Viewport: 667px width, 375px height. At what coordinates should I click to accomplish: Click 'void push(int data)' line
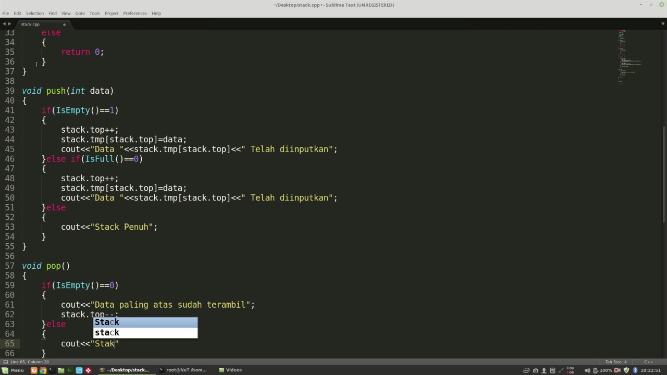click(x=68, y=91)
